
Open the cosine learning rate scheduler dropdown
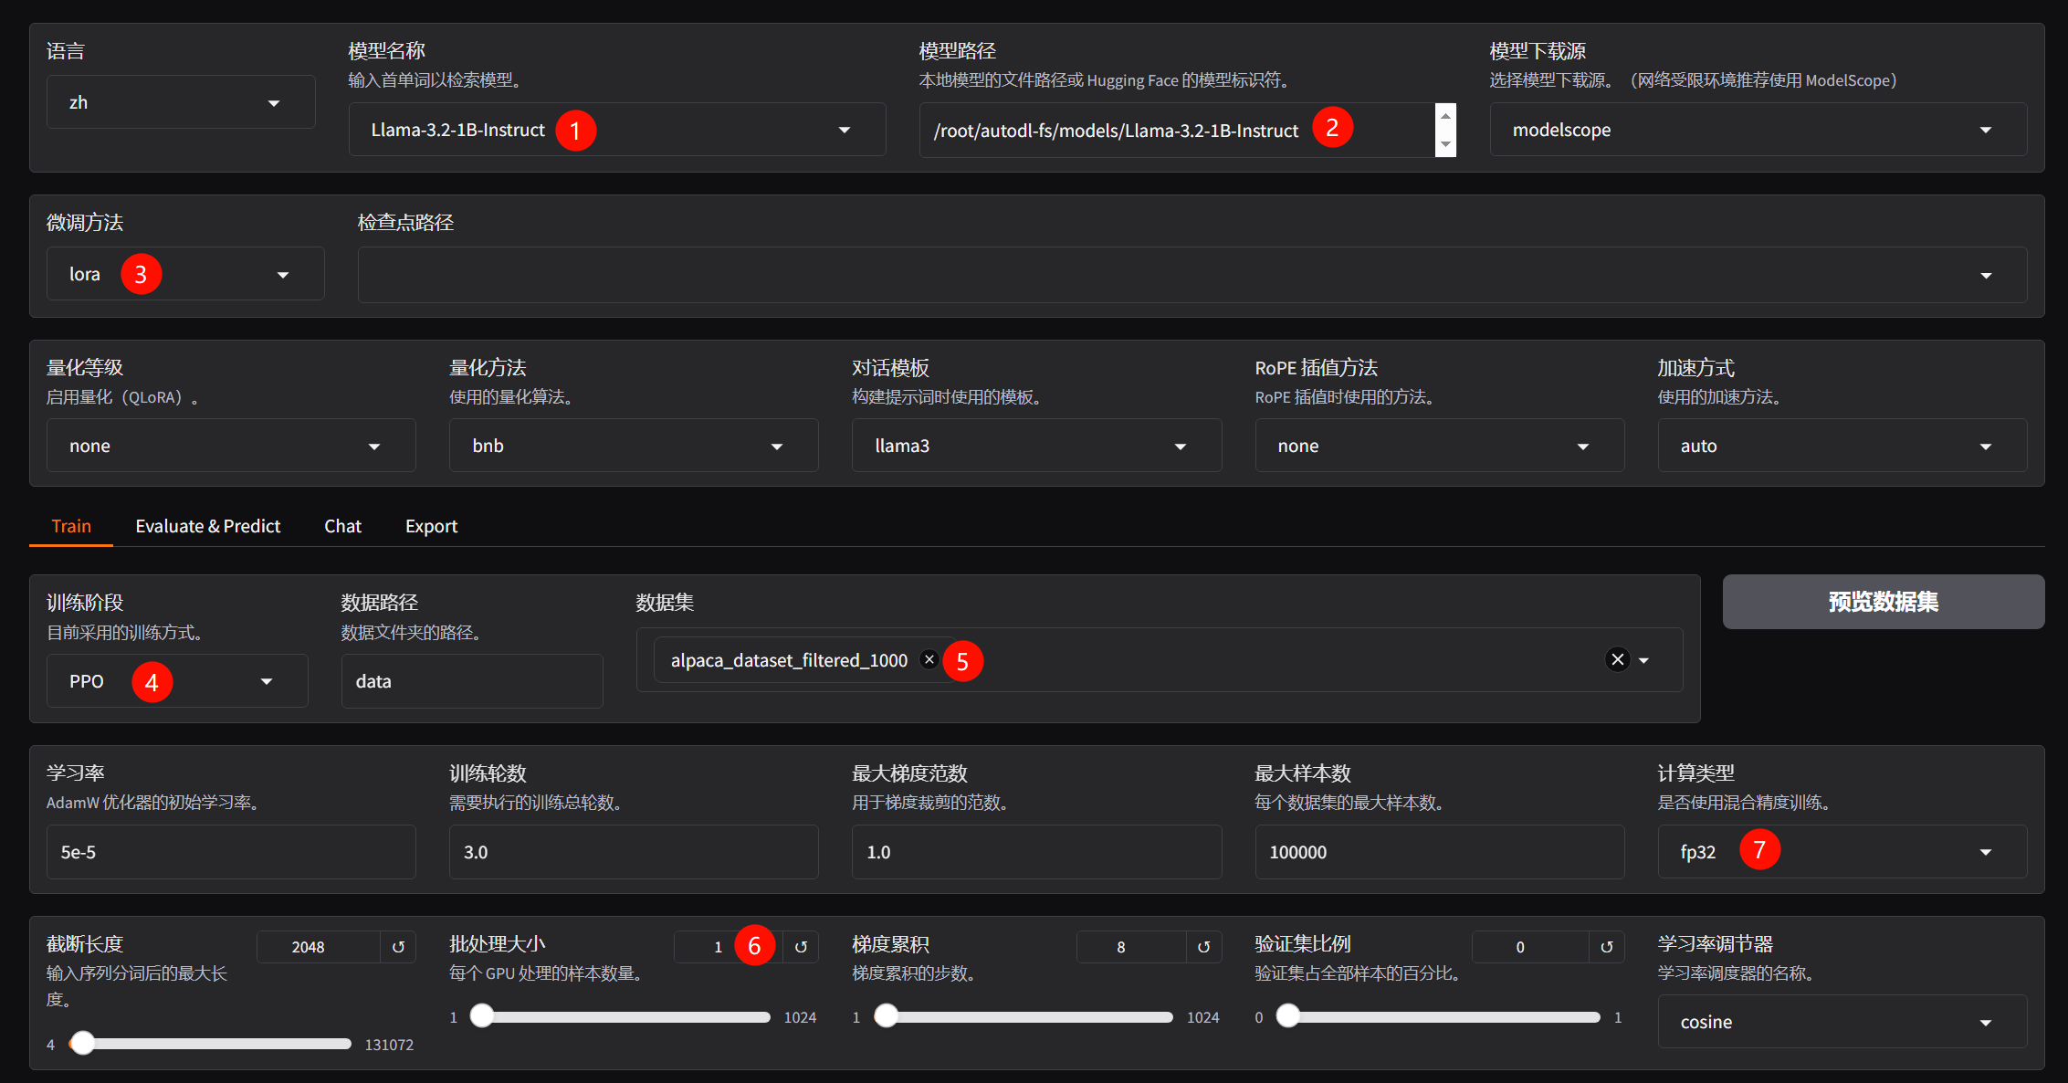click(x=1841, y=1022)
